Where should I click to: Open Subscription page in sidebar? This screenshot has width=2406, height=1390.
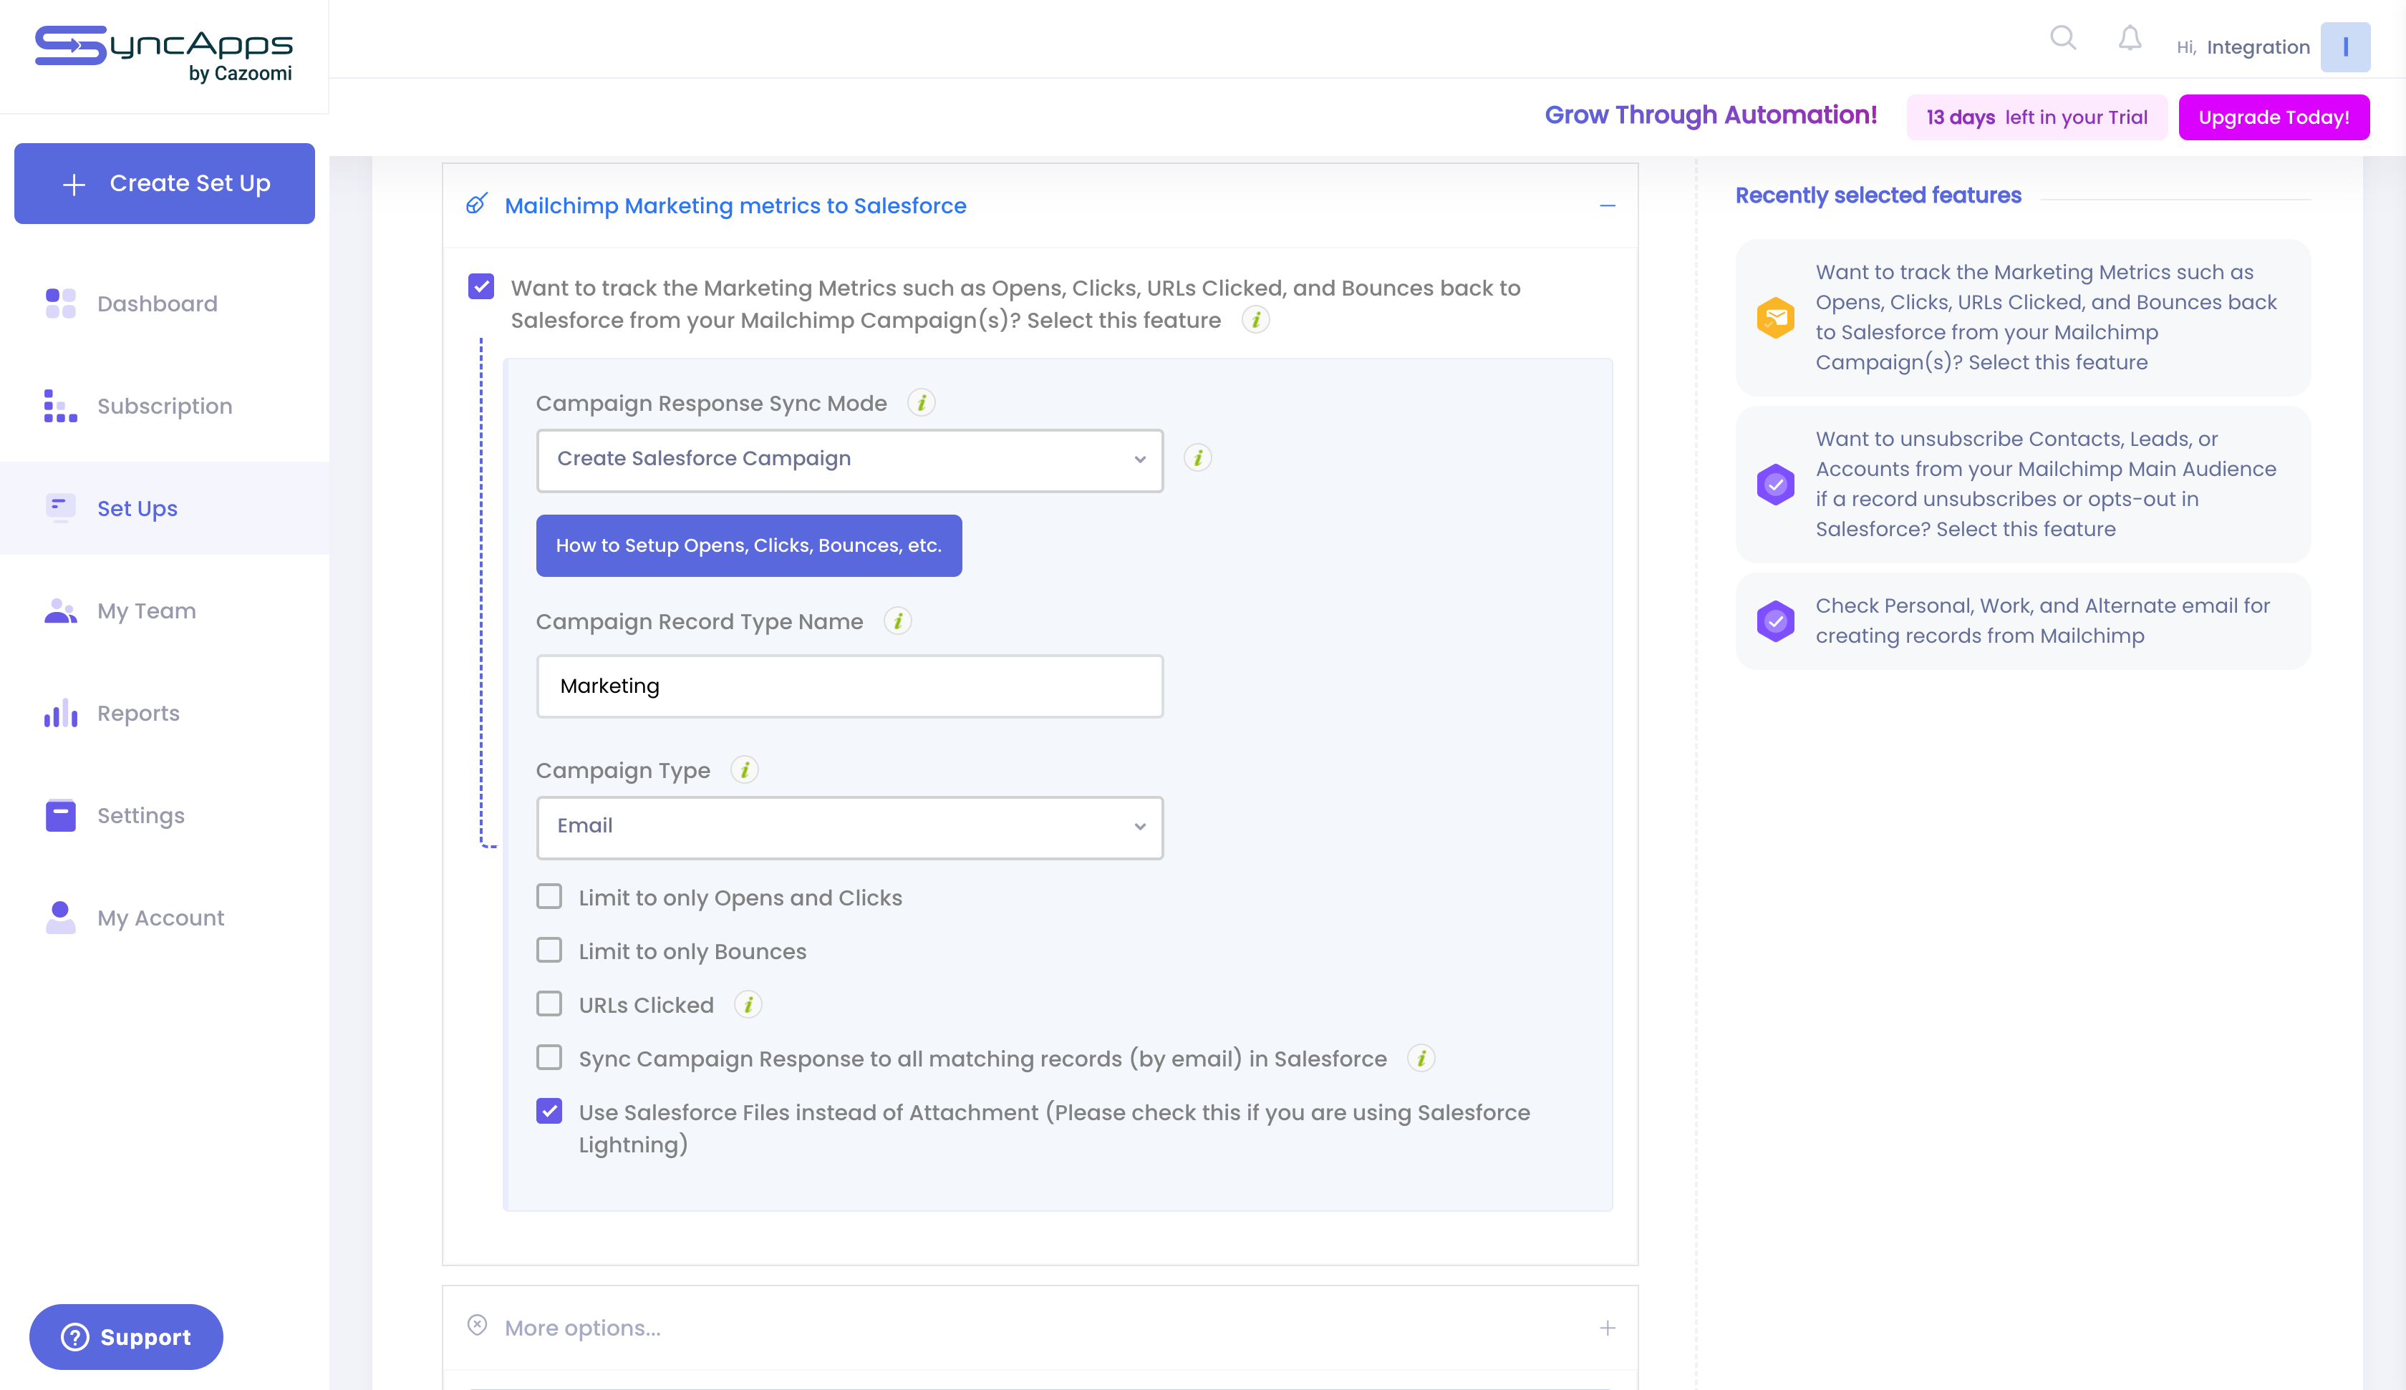[x=164, y=406]
